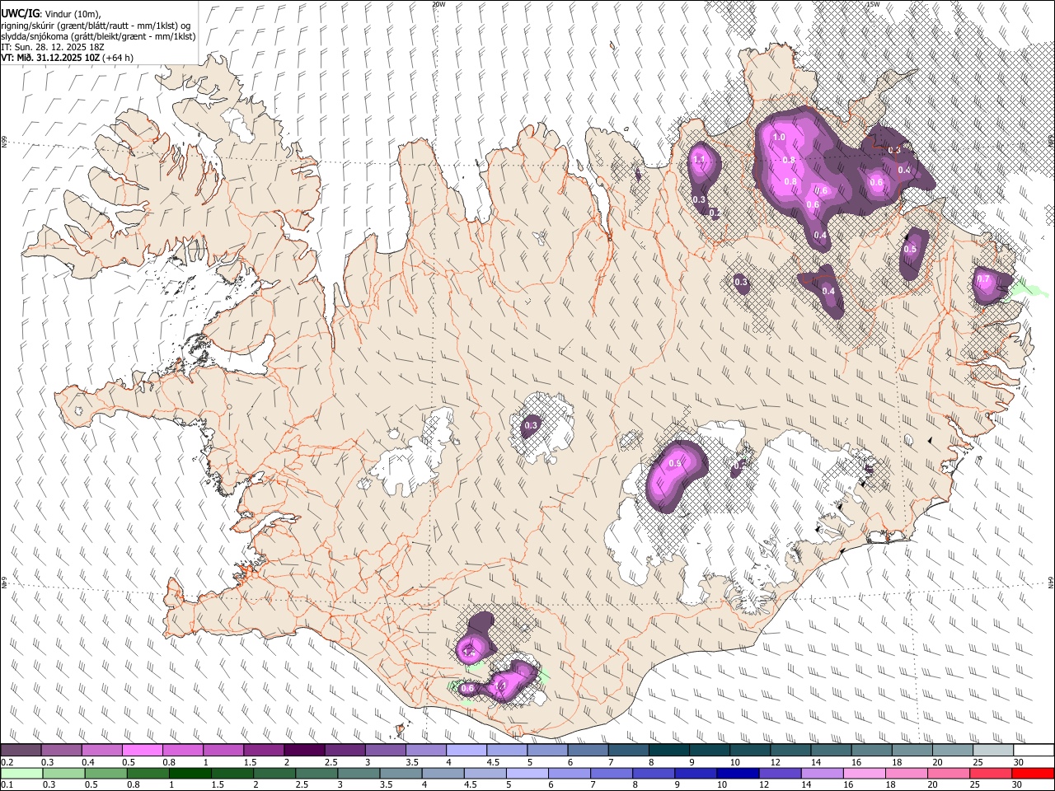Click the '1.0' precipitation value in the northeast
This screenshot has width=1055, height=791.
[779, 137]
